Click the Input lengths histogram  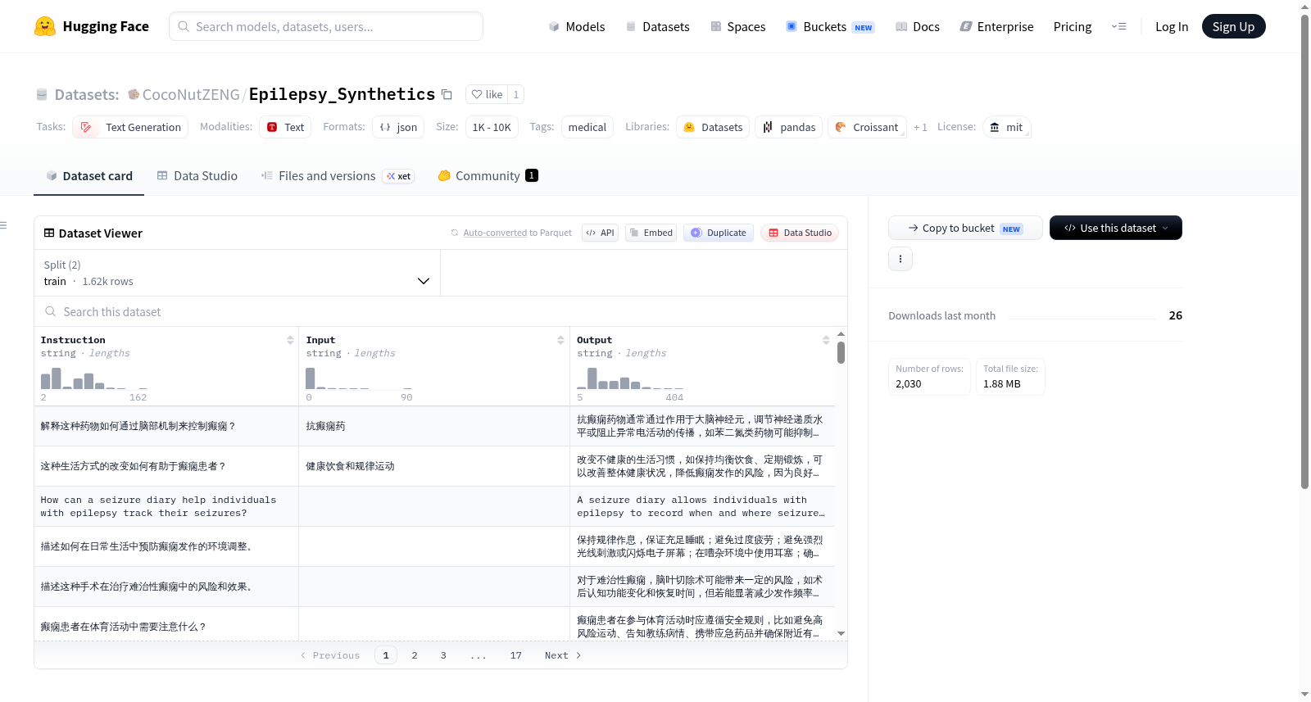tap(359, 378)
